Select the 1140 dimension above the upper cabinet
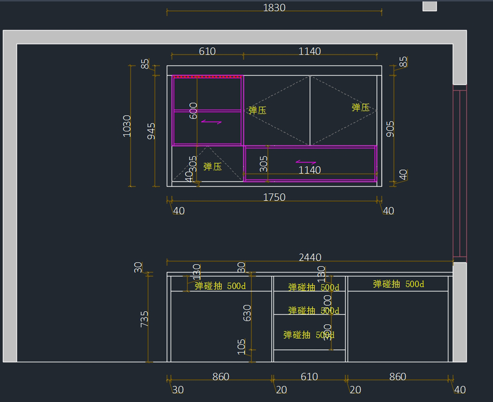 (x=309, y=51)
